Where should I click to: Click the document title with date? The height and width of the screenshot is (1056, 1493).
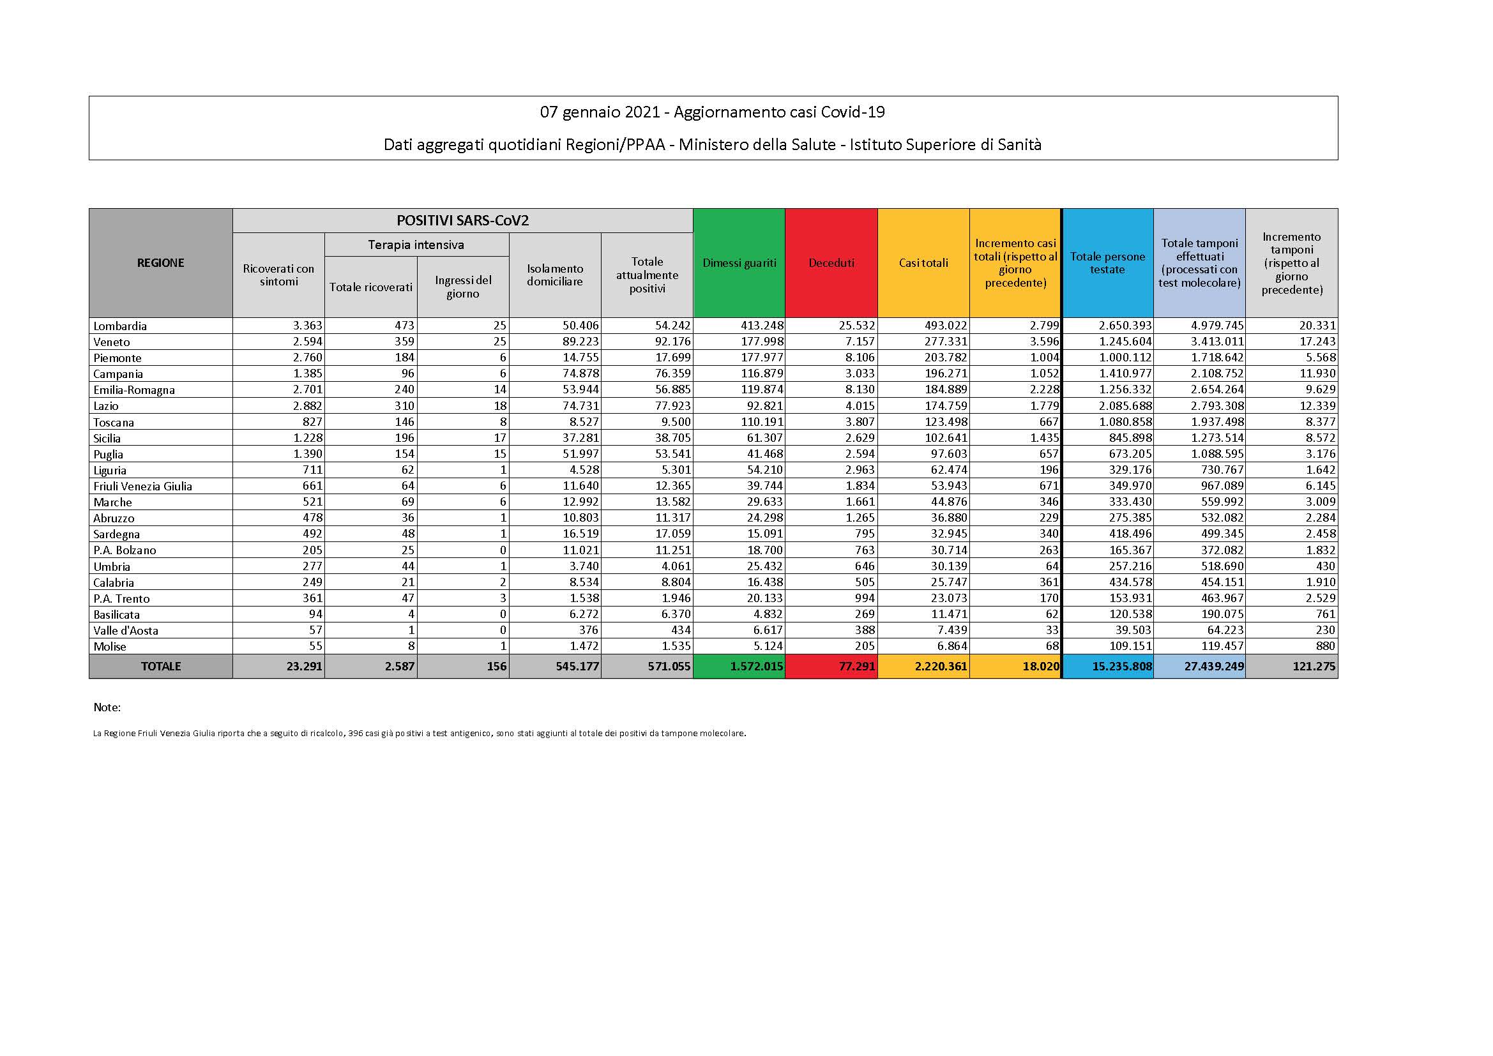click(x=712, y=112)
